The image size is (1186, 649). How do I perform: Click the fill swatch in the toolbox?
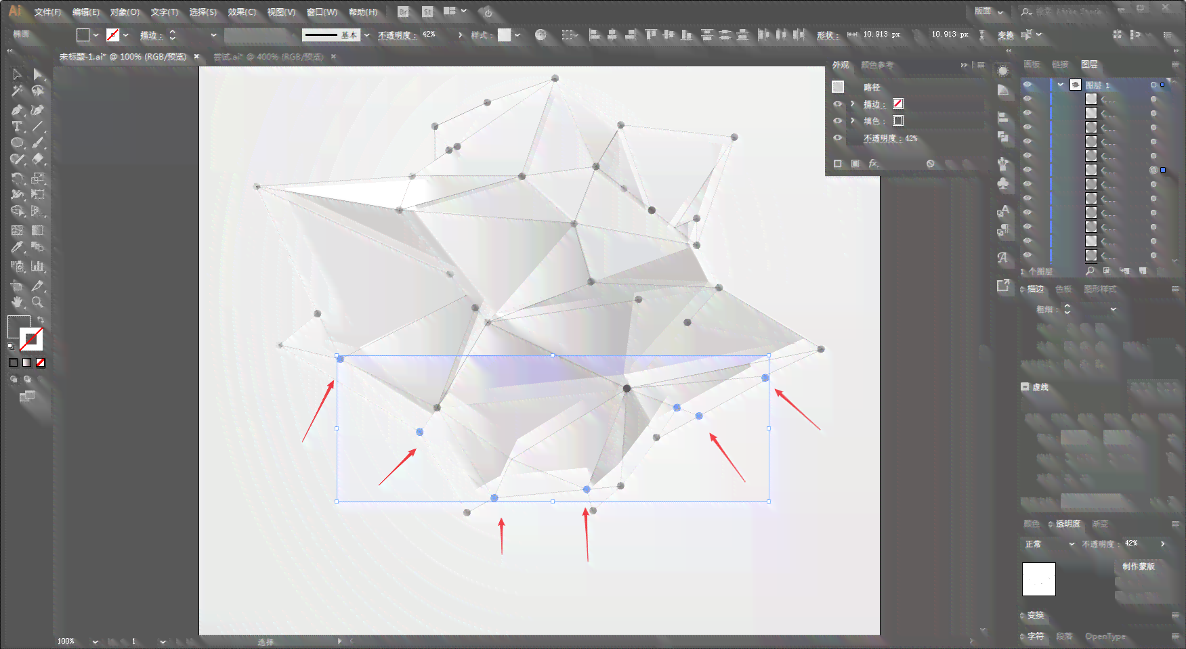point(19,327)
